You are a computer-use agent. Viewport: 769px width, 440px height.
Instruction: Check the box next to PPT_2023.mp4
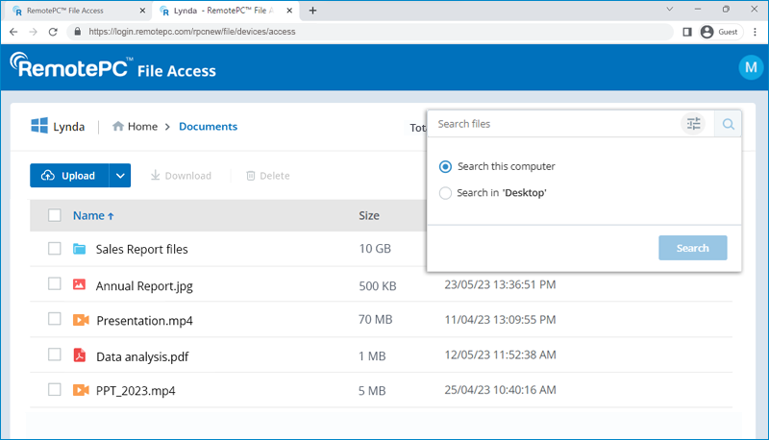55,391
